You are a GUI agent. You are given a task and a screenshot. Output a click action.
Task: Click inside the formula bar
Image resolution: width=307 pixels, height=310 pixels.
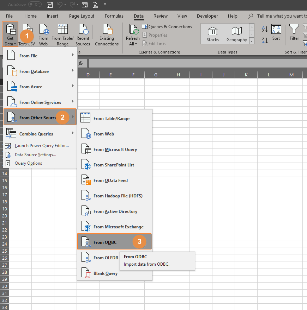(198, 63)
